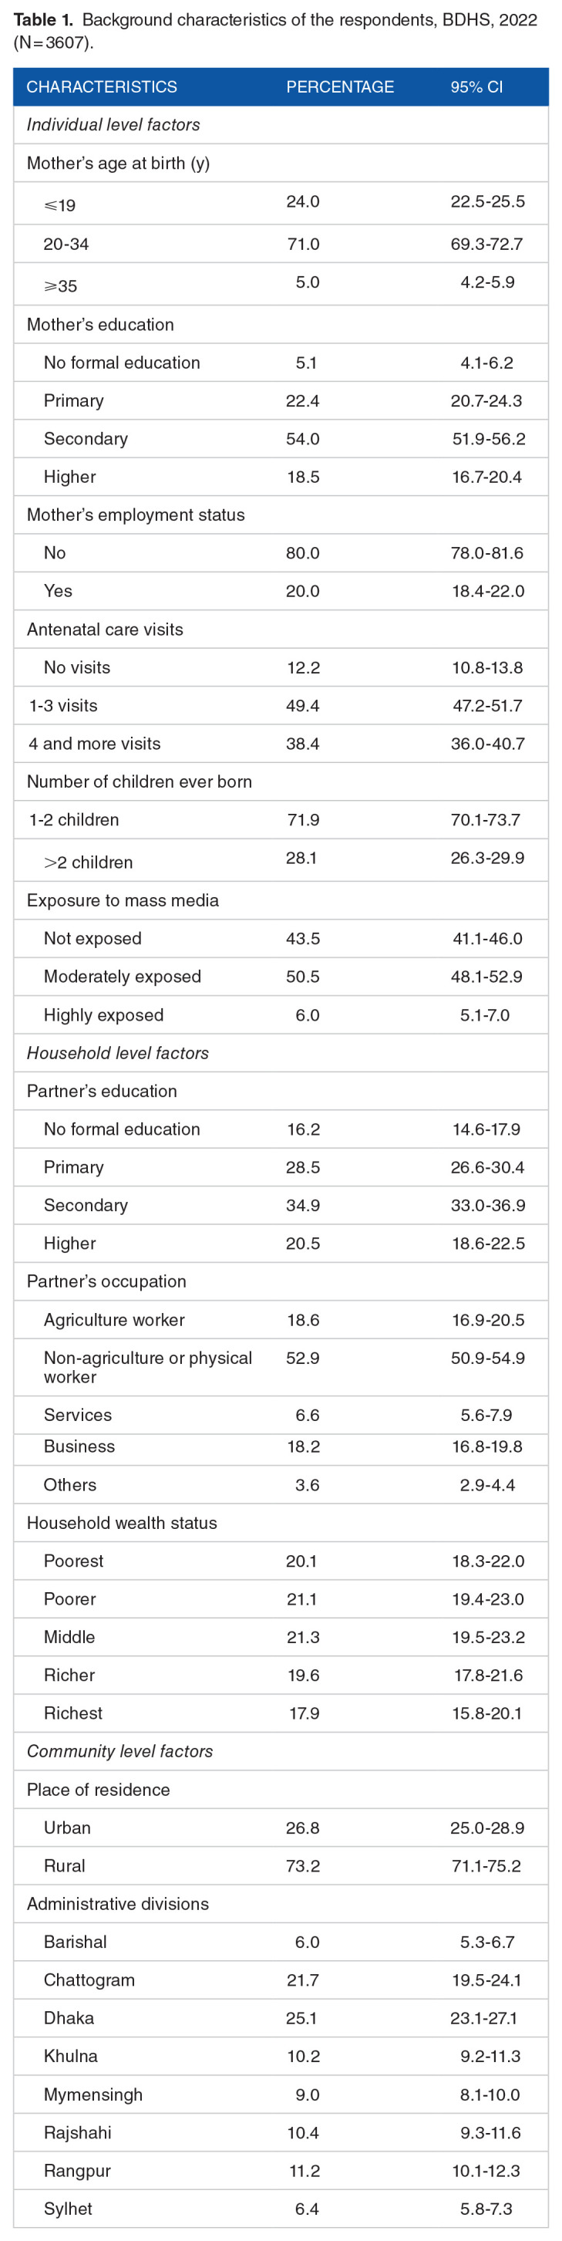This screenshot has width=562, height=2241.
Task: Select the Agriculture worker row label
Action: pos(114,1320)
